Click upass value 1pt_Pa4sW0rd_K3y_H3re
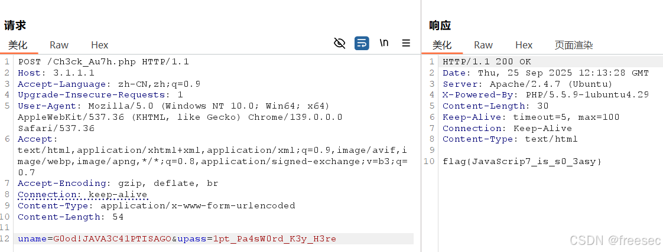 click(274, 239)
